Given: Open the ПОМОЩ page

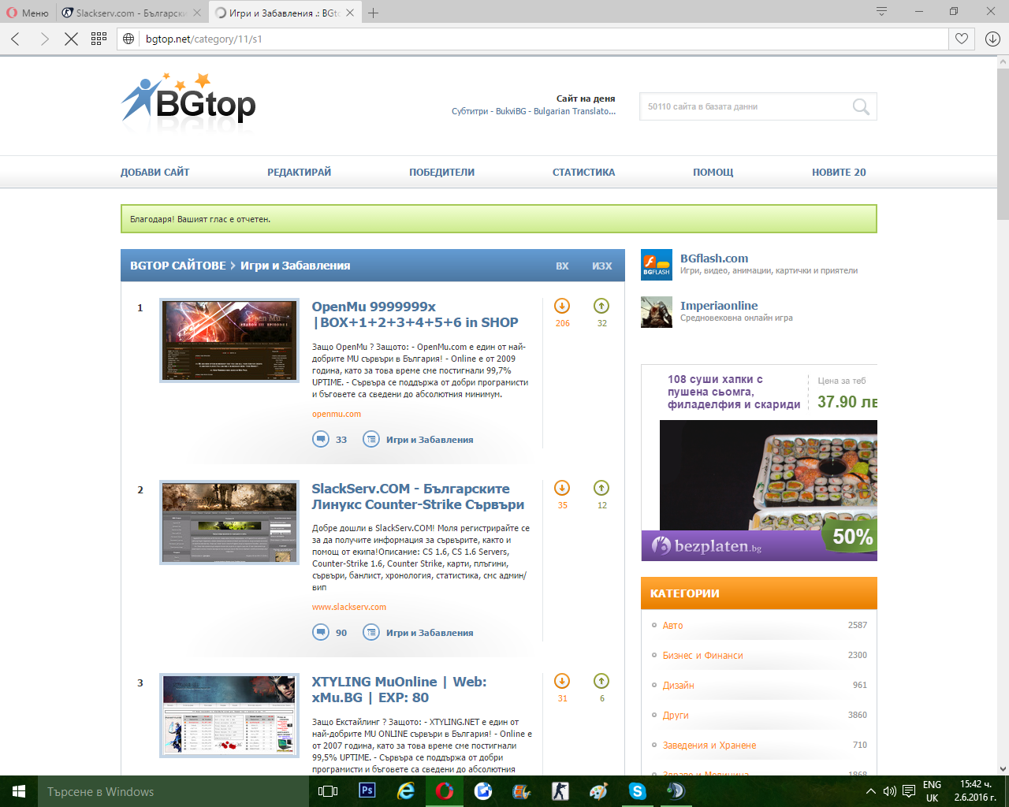Looking at the screenshot, I should tap(713, 172).
